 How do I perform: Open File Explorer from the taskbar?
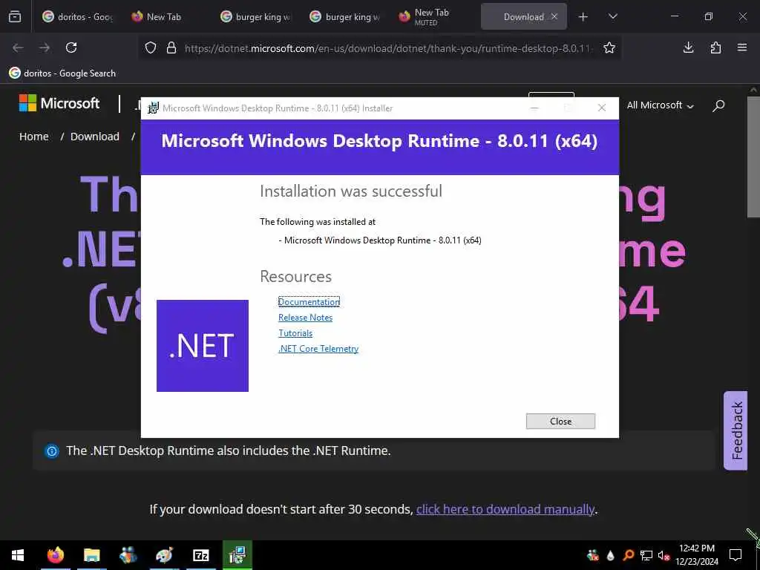point(91,555)
